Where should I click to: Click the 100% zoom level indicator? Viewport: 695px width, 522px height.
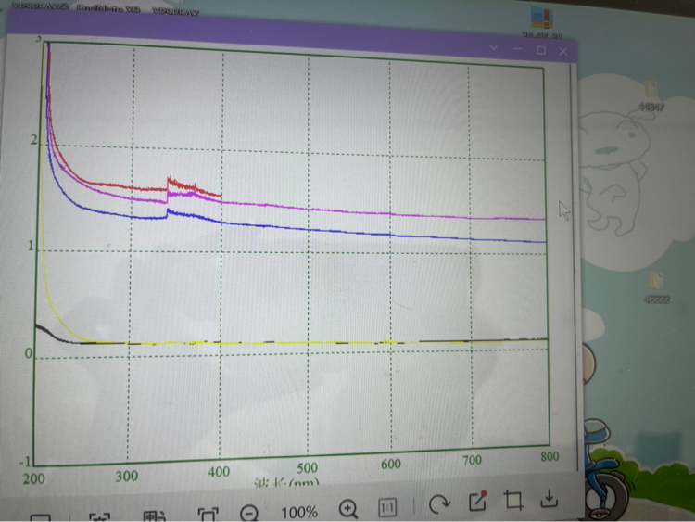pos(298,511)
